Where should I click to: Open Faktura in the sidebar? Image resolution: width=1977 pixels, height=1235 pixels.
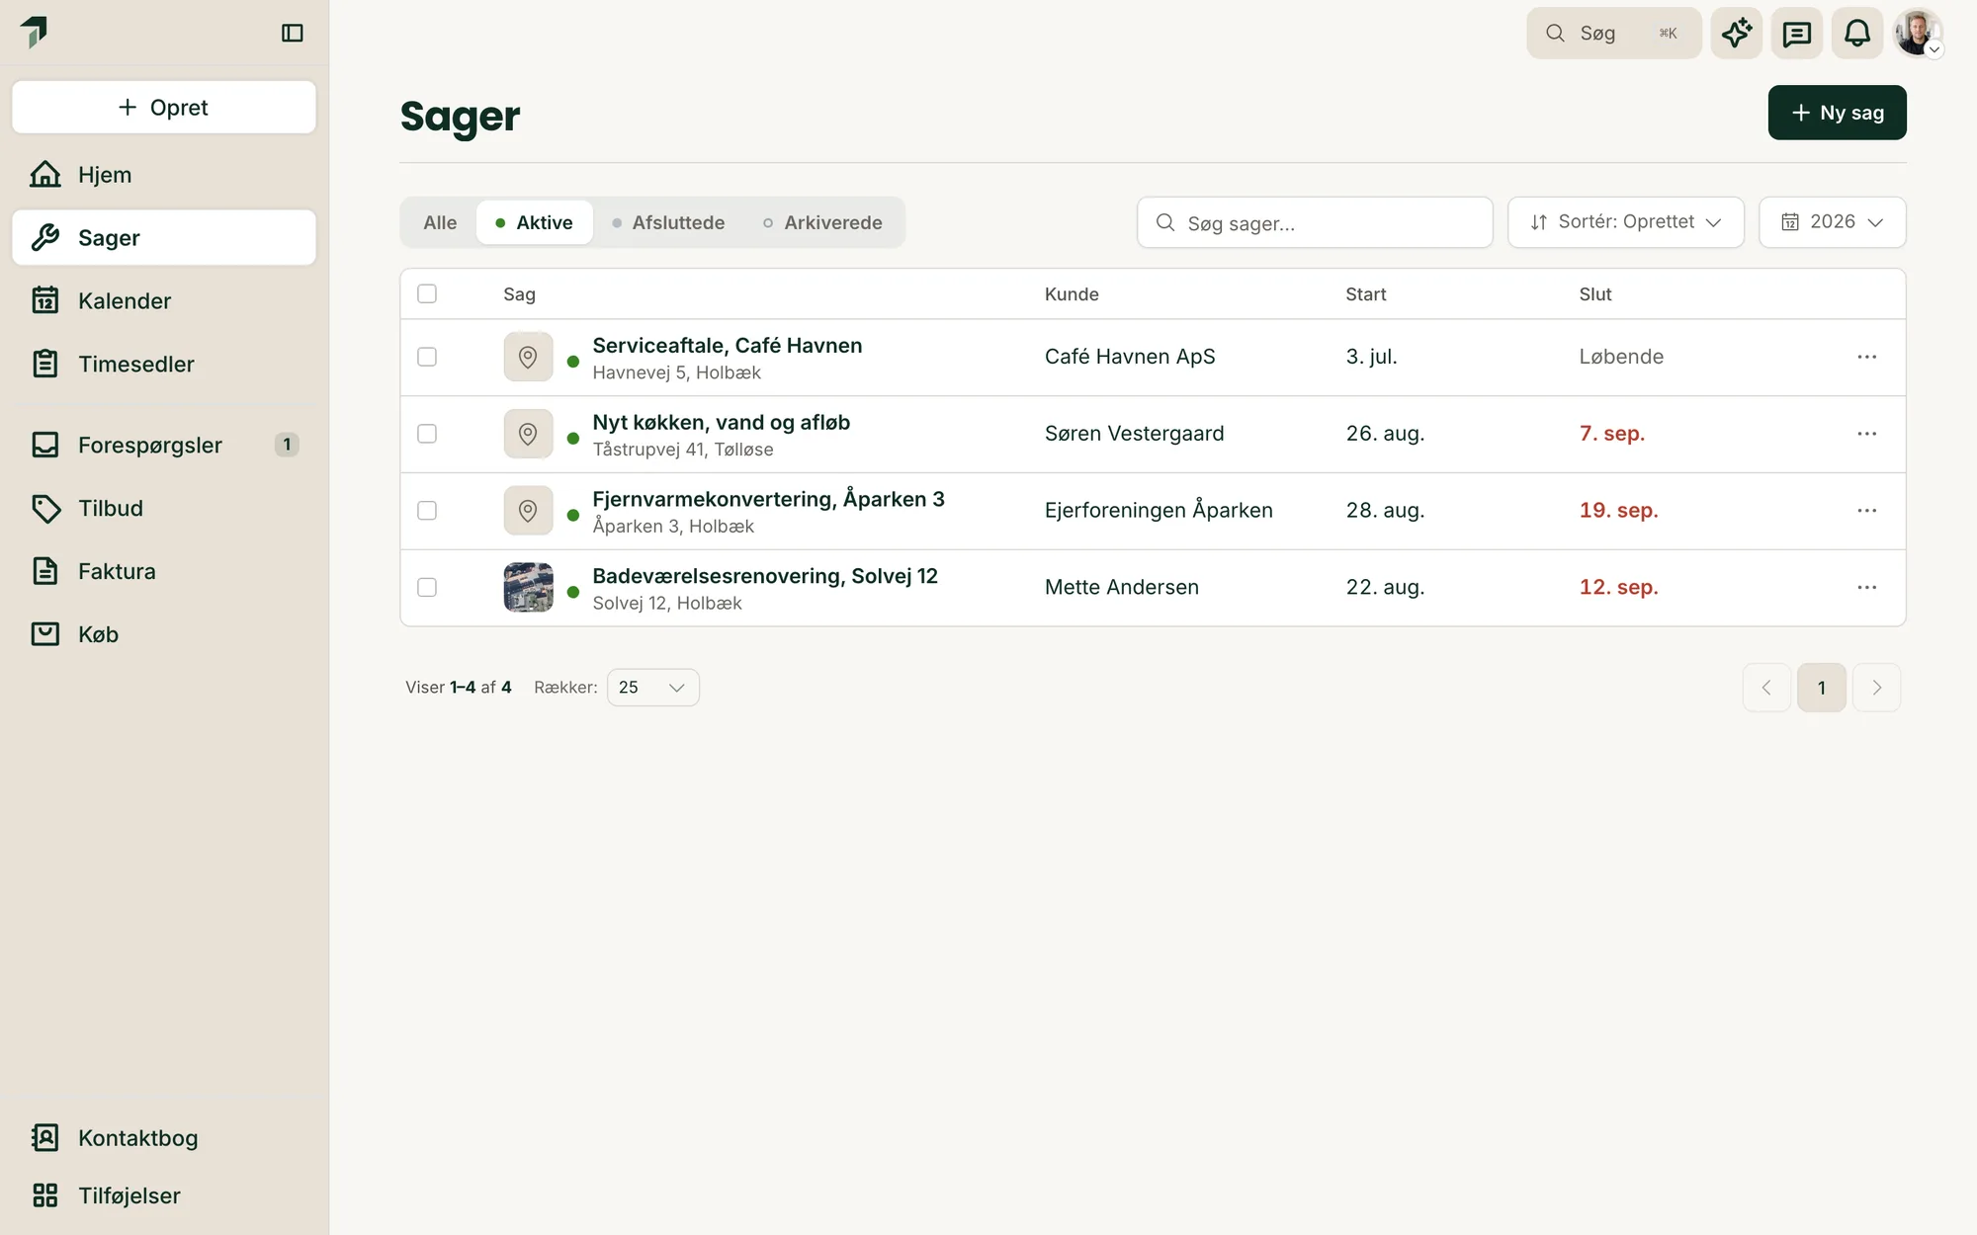pos(164,572)
